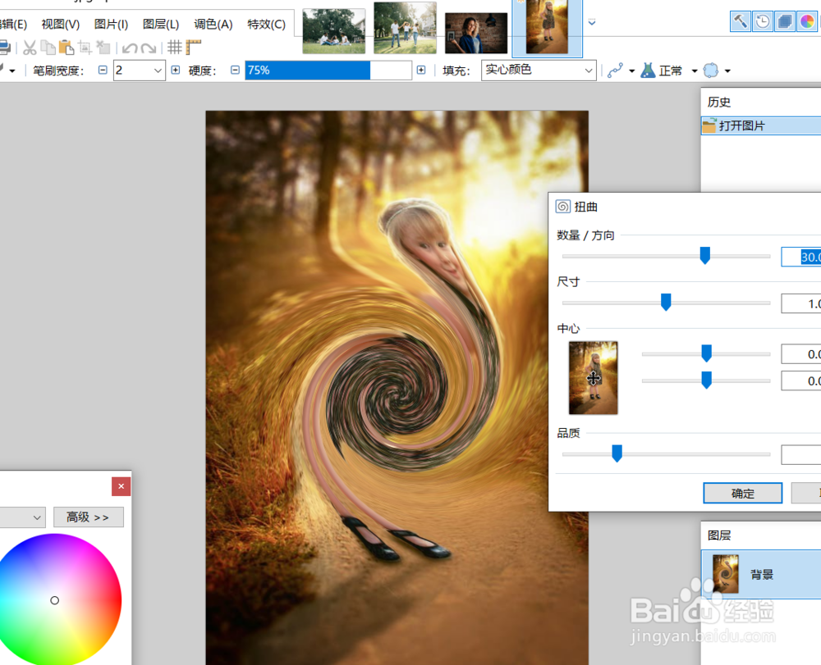
Task: Open the 图片(I) menu
Action: [111, 24]
